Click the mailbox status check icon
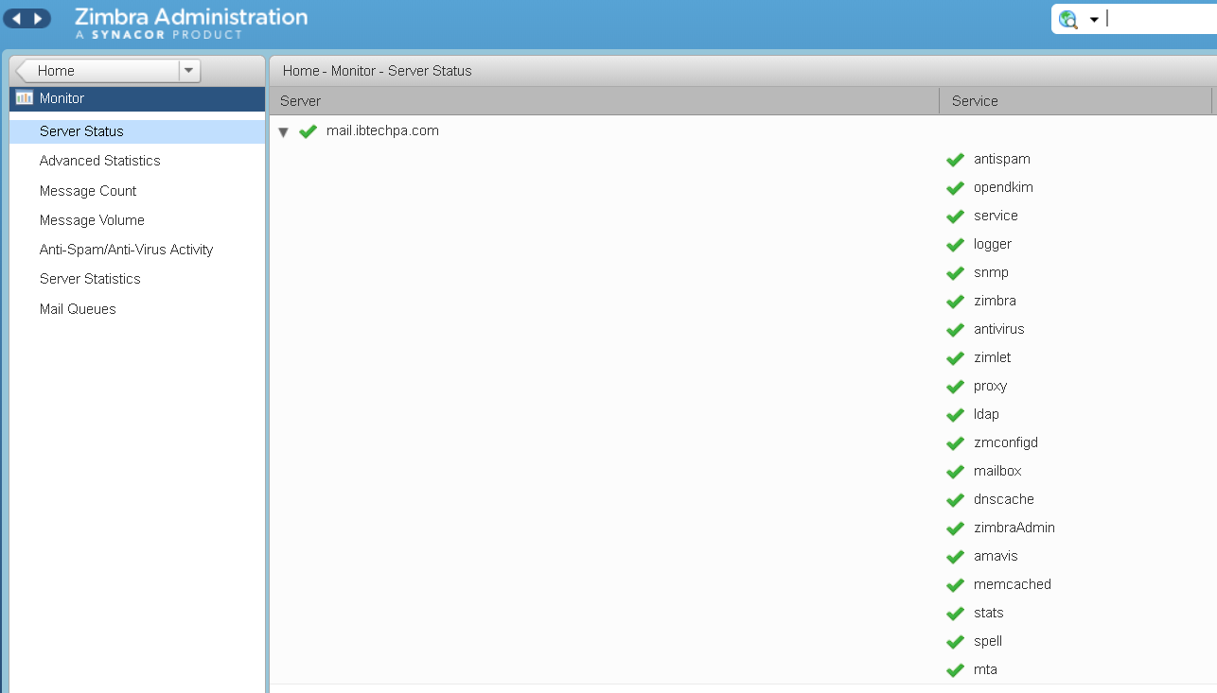Screen dimensions: 1217x693 coord(955,472)
